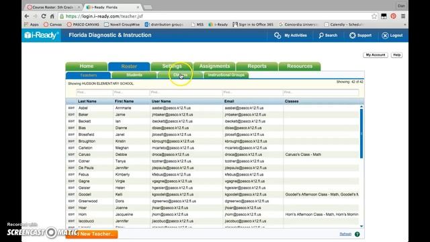Click the table scroll down arrow
Image resolution: width=430 pixels, height=242 pixels.
coord(361,227)
